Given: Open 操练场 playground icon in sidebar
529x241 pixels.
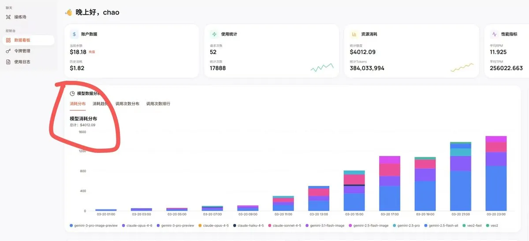Looking at the screenshot, I should tap(8, 17).
